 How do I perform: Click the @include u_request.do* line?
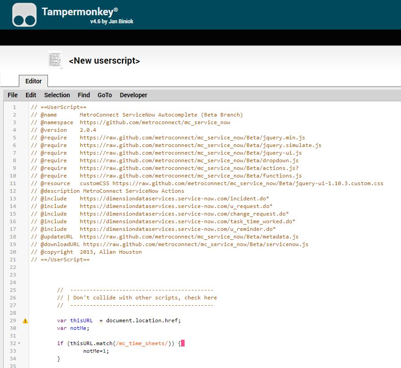[151, 206]
